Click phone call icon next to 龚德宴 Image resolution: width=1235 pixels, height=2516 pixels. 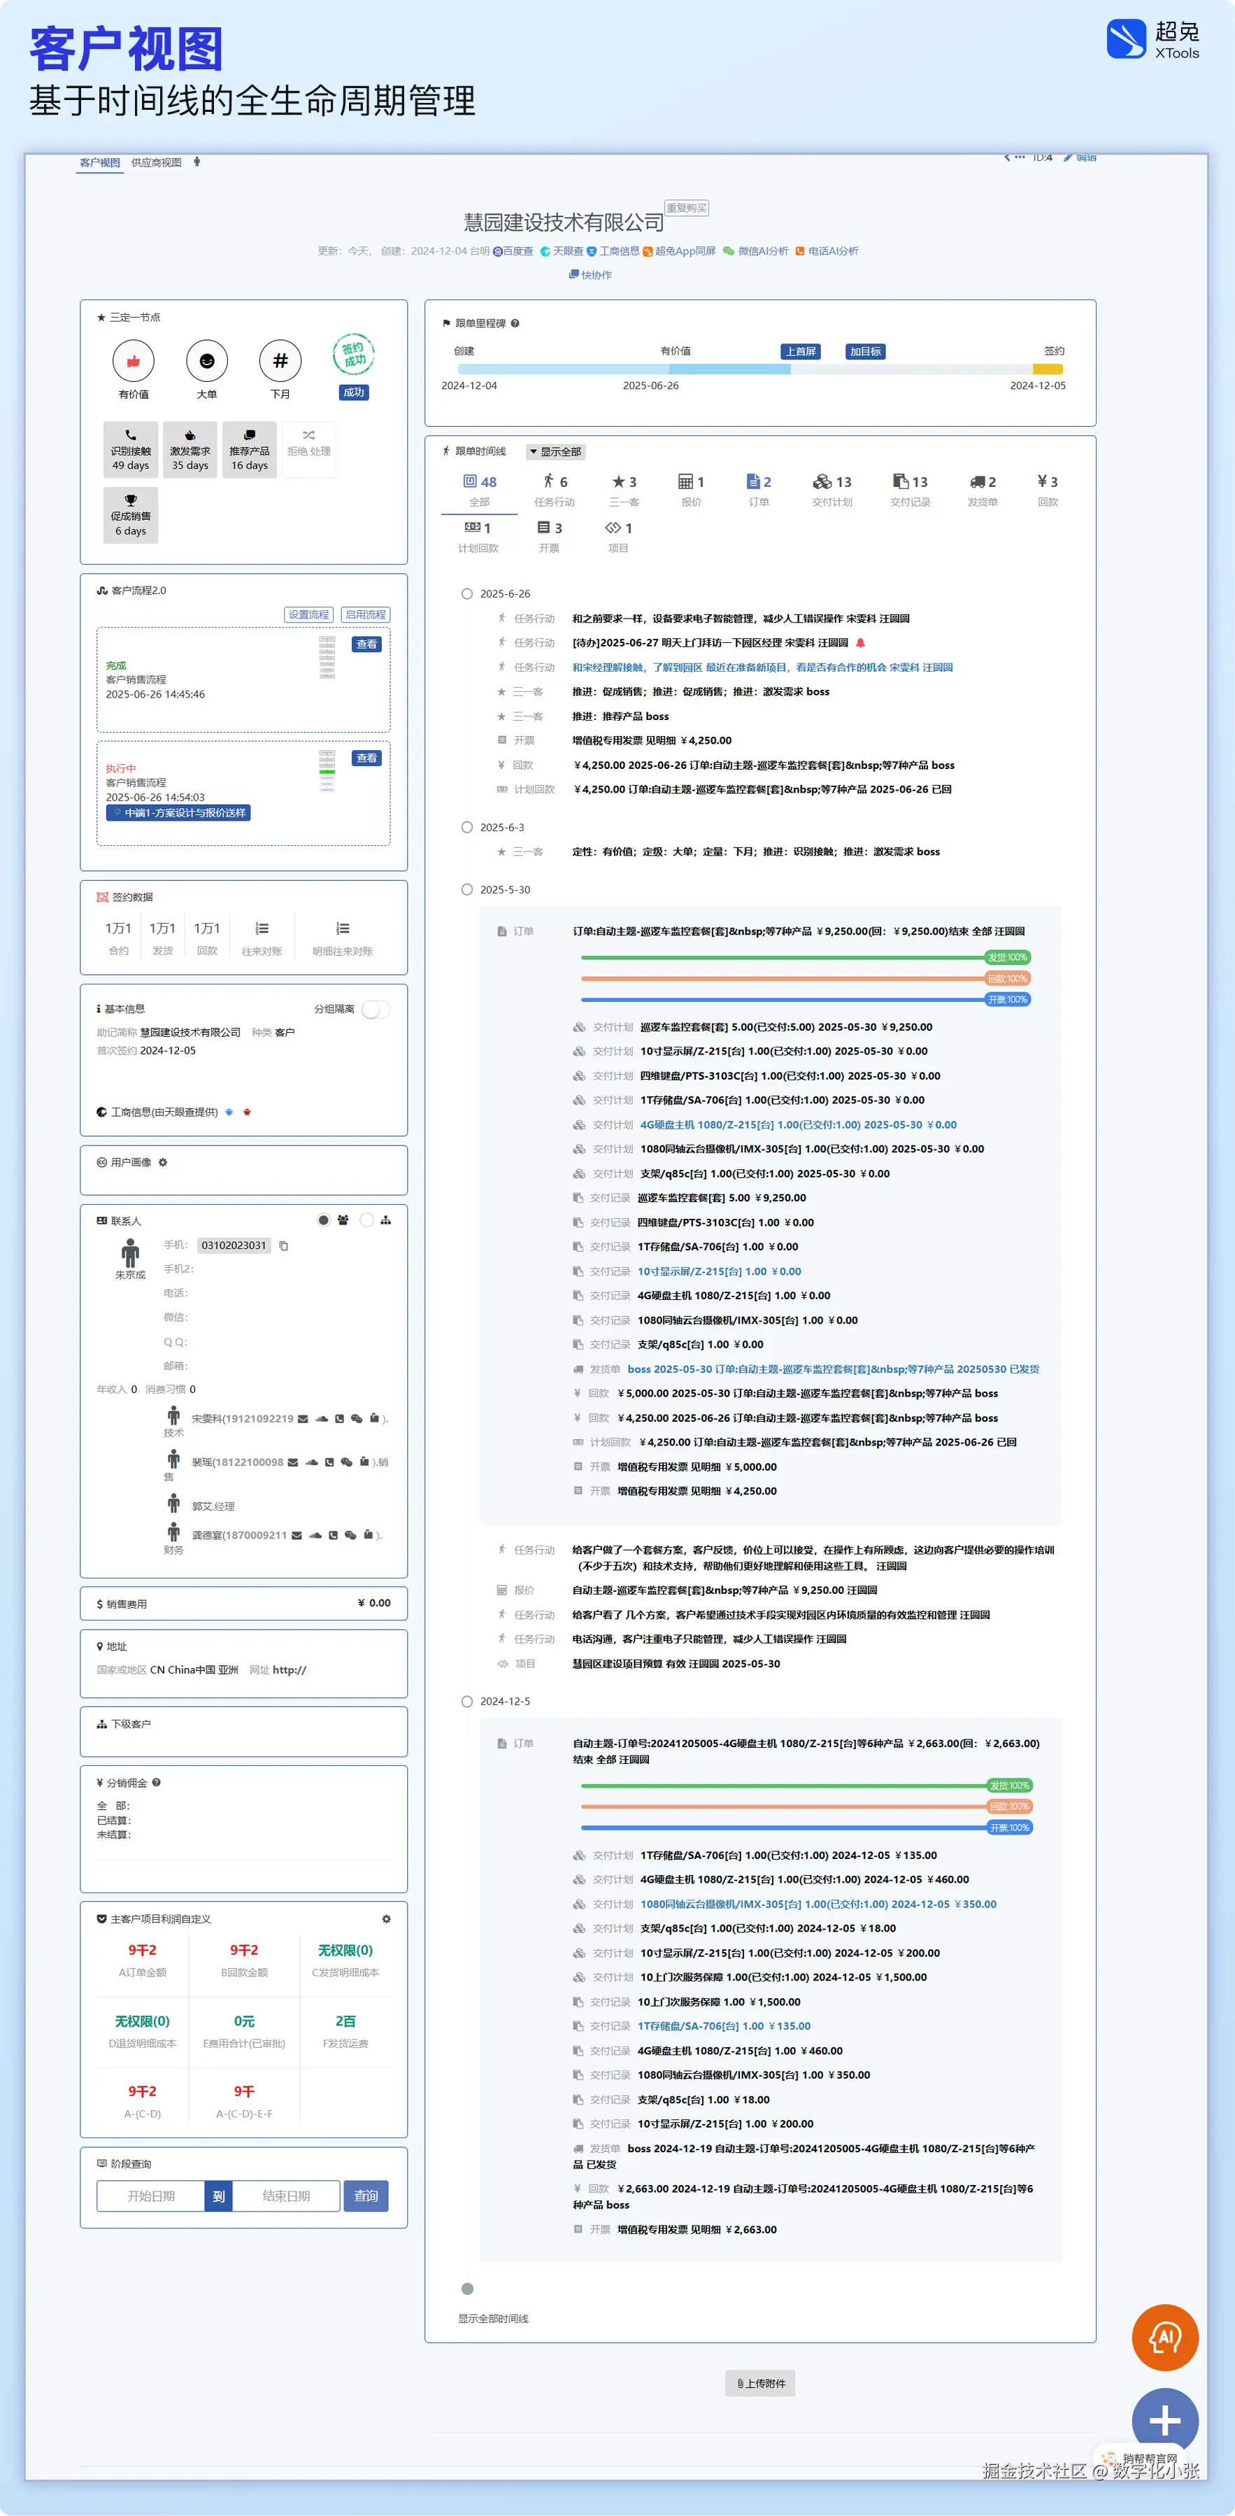click(x=333, y=1534)
